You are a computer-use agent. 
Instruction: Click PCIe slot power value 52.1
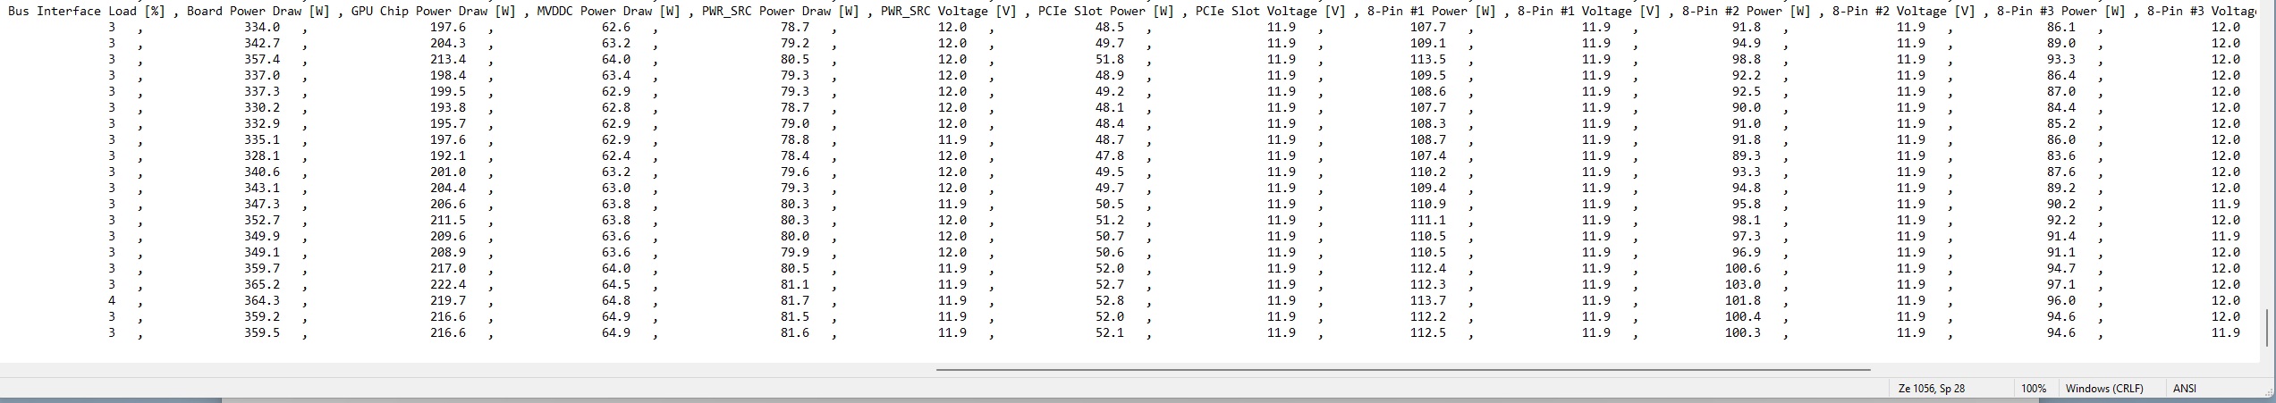tap(1110, 332)
